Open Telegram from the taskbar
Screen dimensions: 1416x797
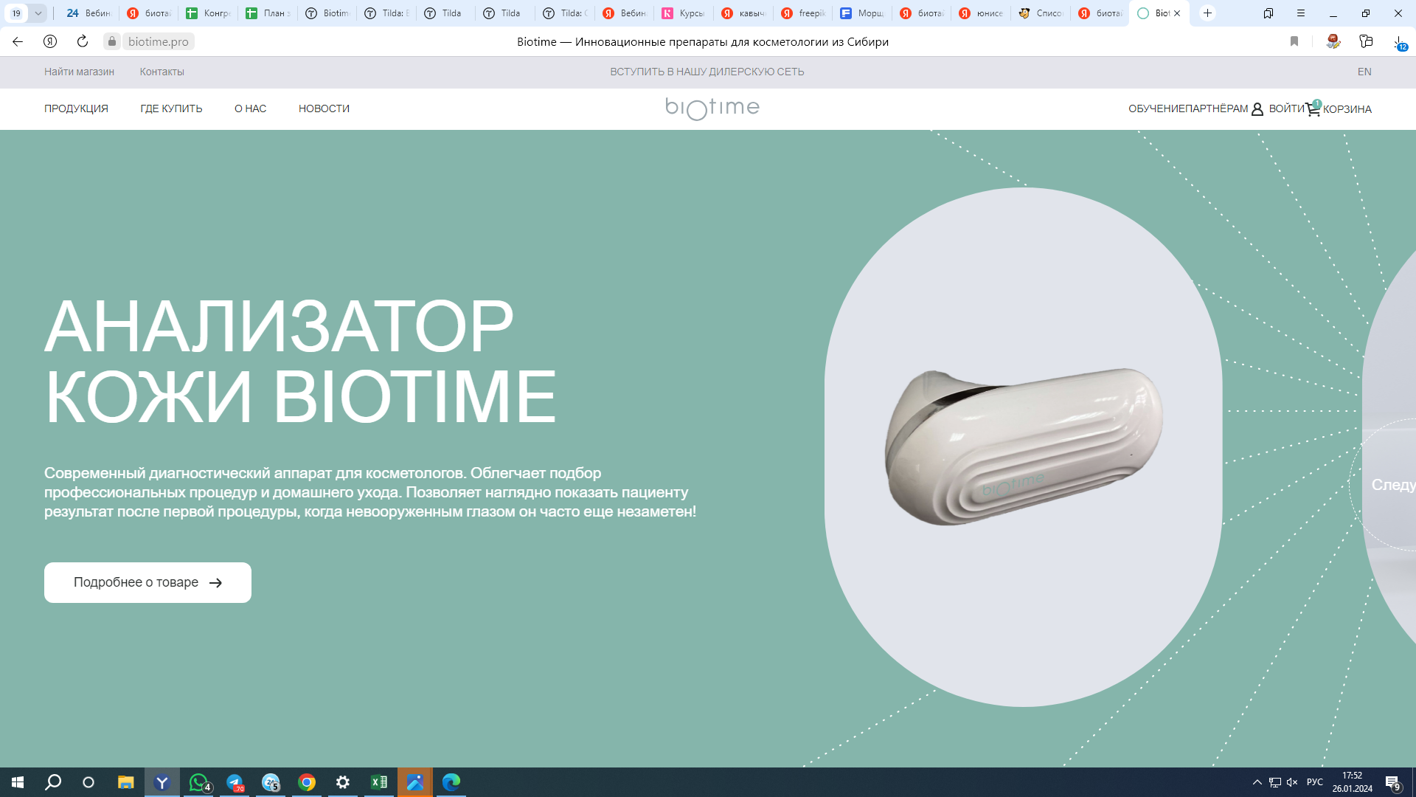235,782
